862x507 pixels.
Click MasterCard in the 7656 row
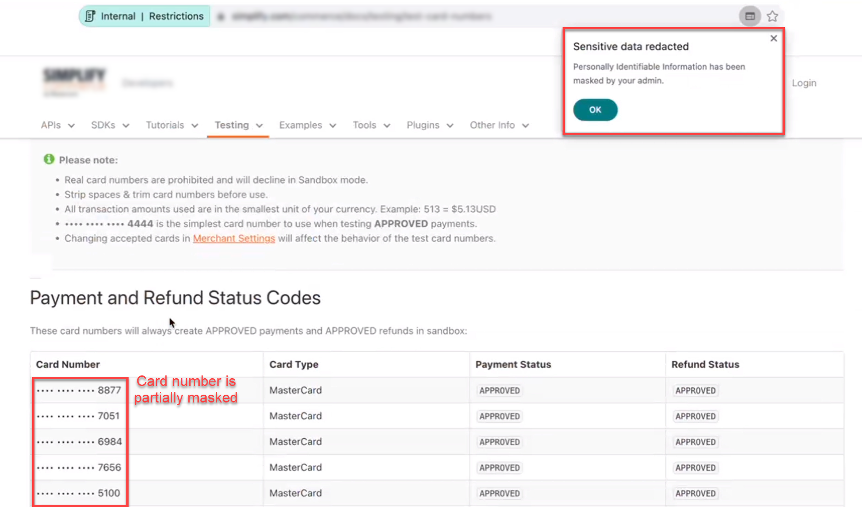[295, 467]
